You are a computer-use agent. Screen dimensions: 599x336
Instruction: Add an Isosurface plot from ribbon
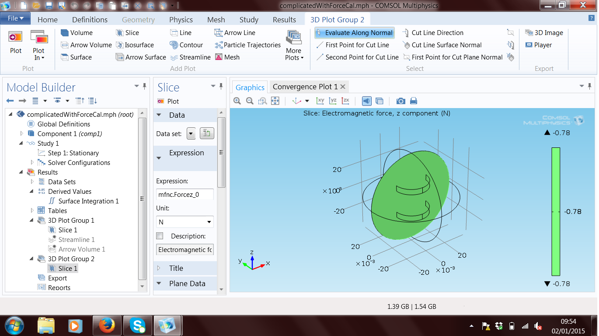pyautogui.click(x=135, y=45)
